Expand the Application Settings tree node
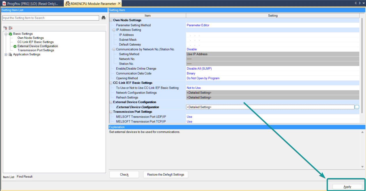This screenshot has width=366, height=191. coord(6,54)
